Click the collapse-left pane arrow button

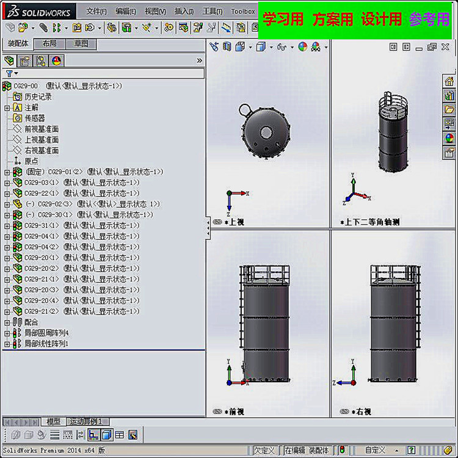click(x=393, y=47)
